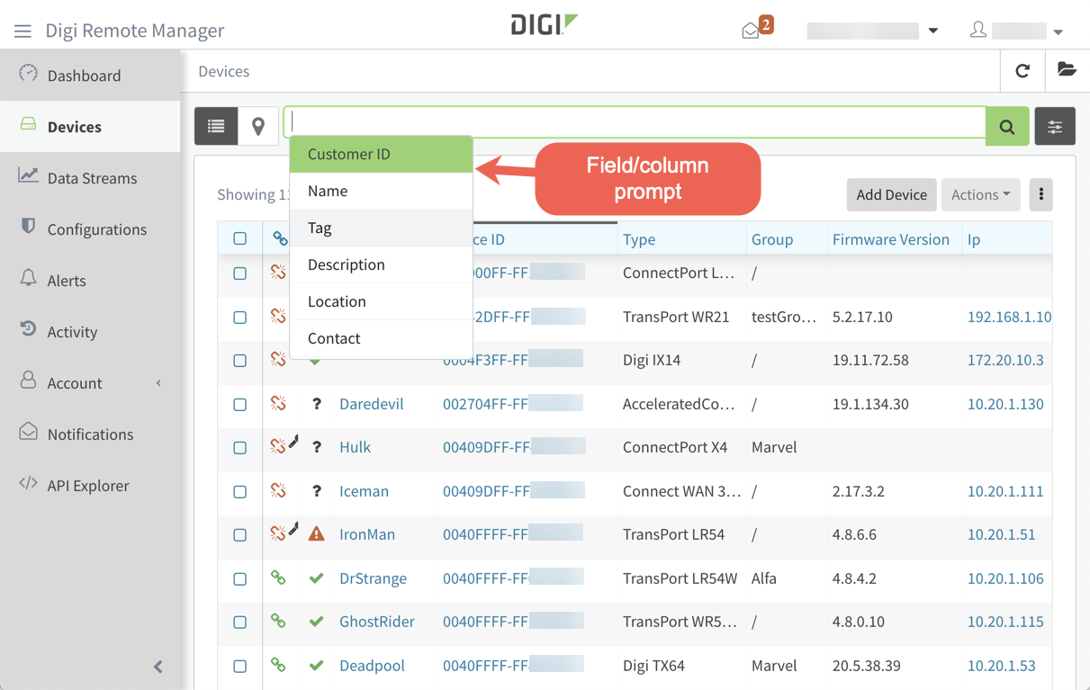Screen dimensions: 1090x690
Task: Refresh the devices list
Action: [1022, 71]
